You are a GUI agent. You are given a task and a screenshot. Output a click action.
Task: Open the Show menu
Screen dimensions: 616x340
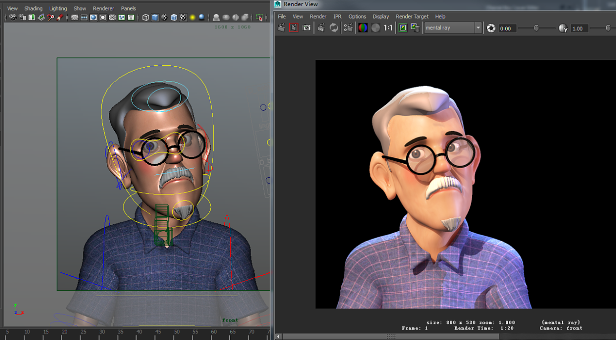(x=80, y=9)
